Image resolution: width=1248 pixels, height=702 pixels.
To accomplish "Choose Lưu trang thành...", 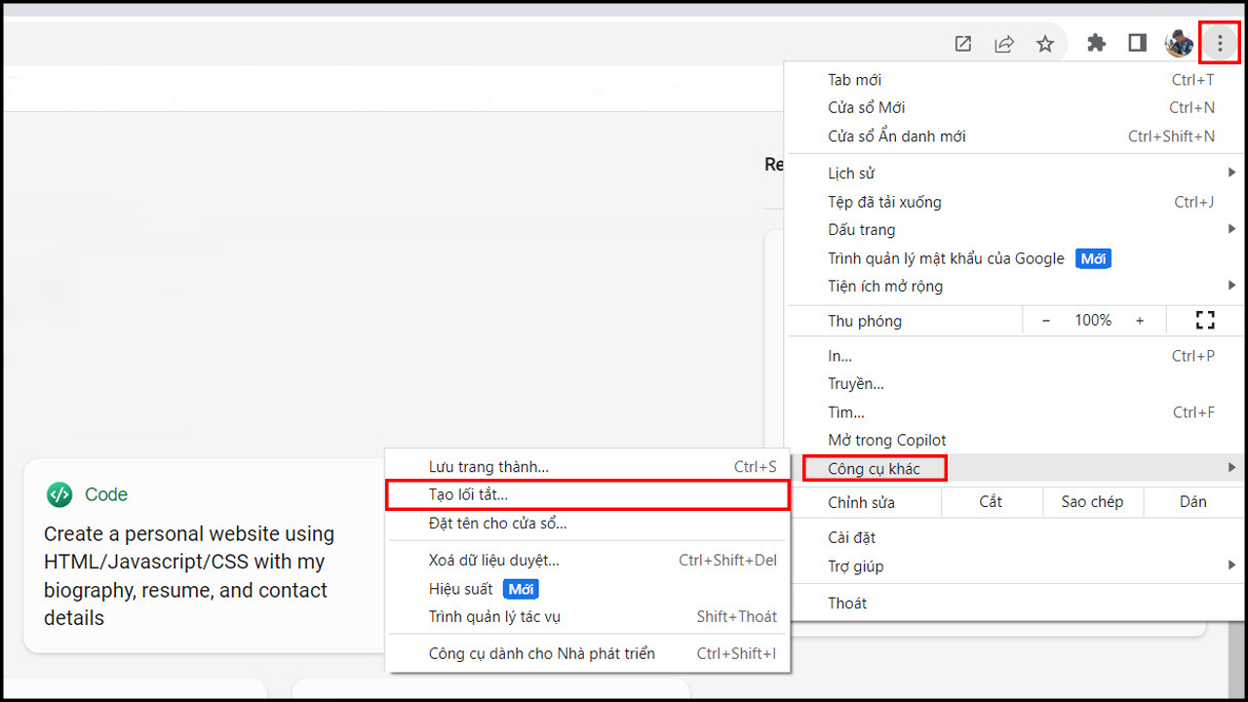I will pos(588,467).
